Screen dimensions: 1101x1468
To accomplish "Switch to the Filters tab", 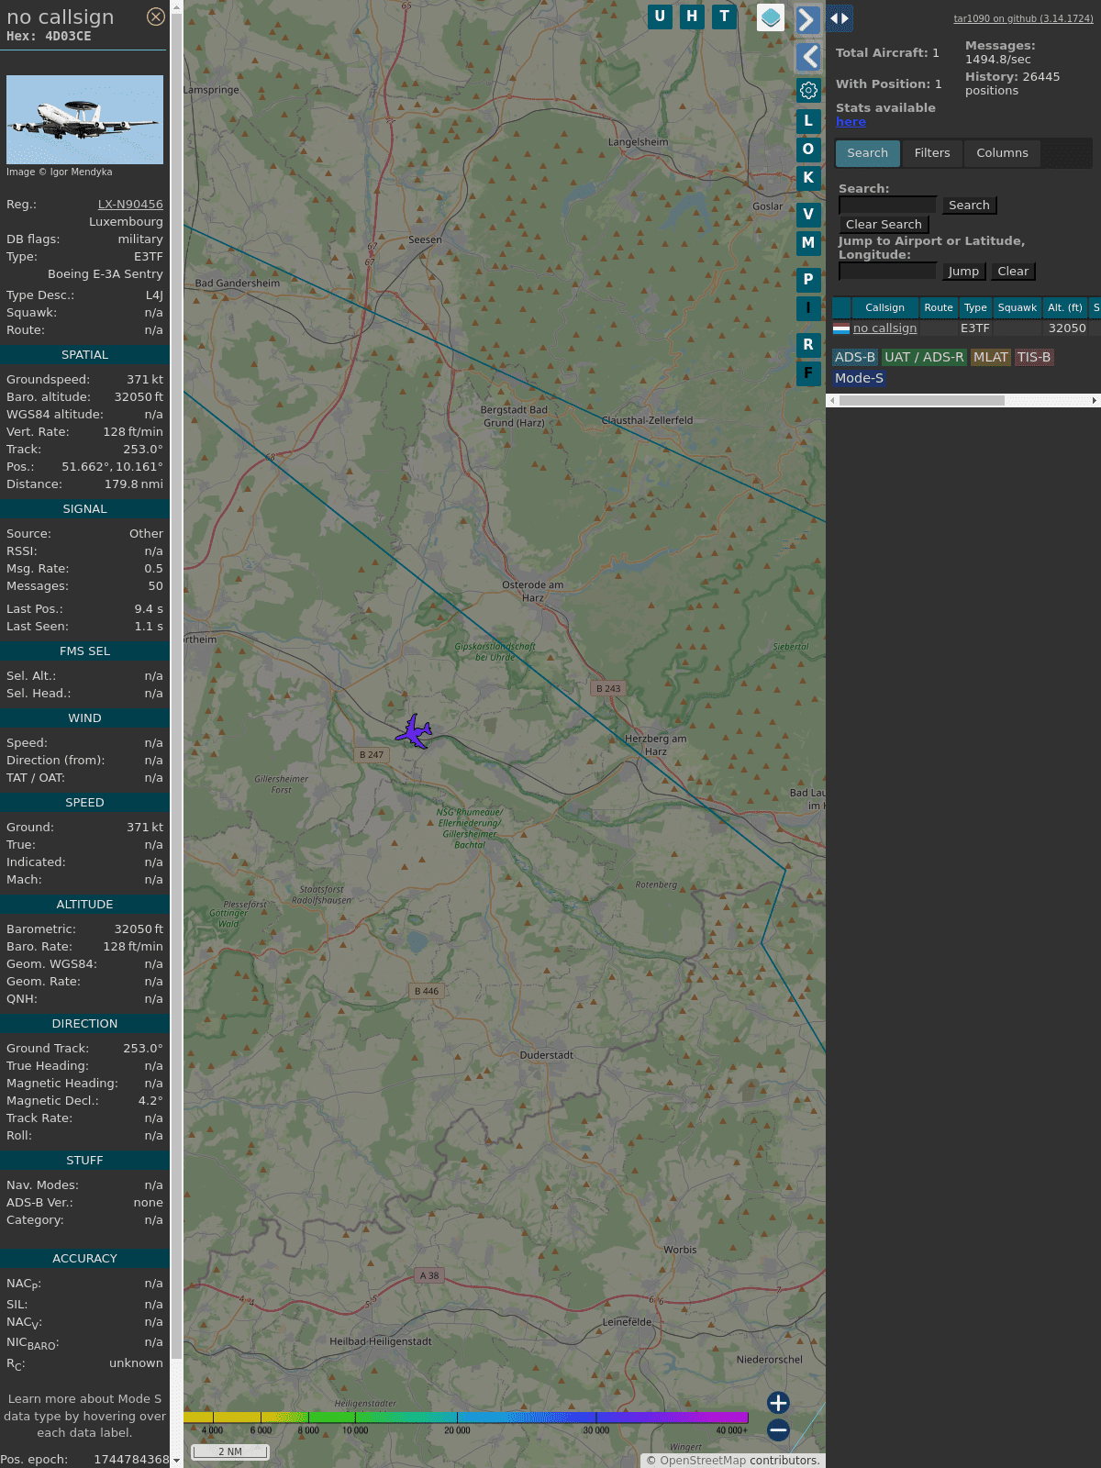I will click(x=932, y=153).
